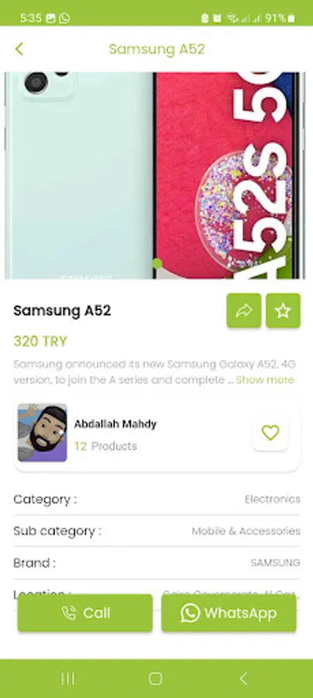Toggle the heart to follow Abdallah Mahdy
Image resolution: width=313 pixels, height=698 pixels.
270,433
